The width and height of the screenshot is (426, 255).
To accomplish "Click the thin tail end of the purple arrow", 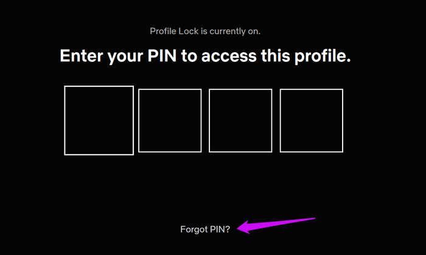I will (313, 219).
